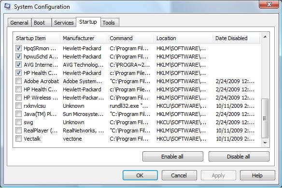Switch to the General tab
The height and width of the screenshot is (188, 282).
coord(19,23)
